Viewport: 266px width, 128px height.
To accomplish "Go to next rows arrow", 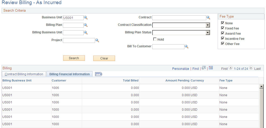I will (x=251, y=68).
